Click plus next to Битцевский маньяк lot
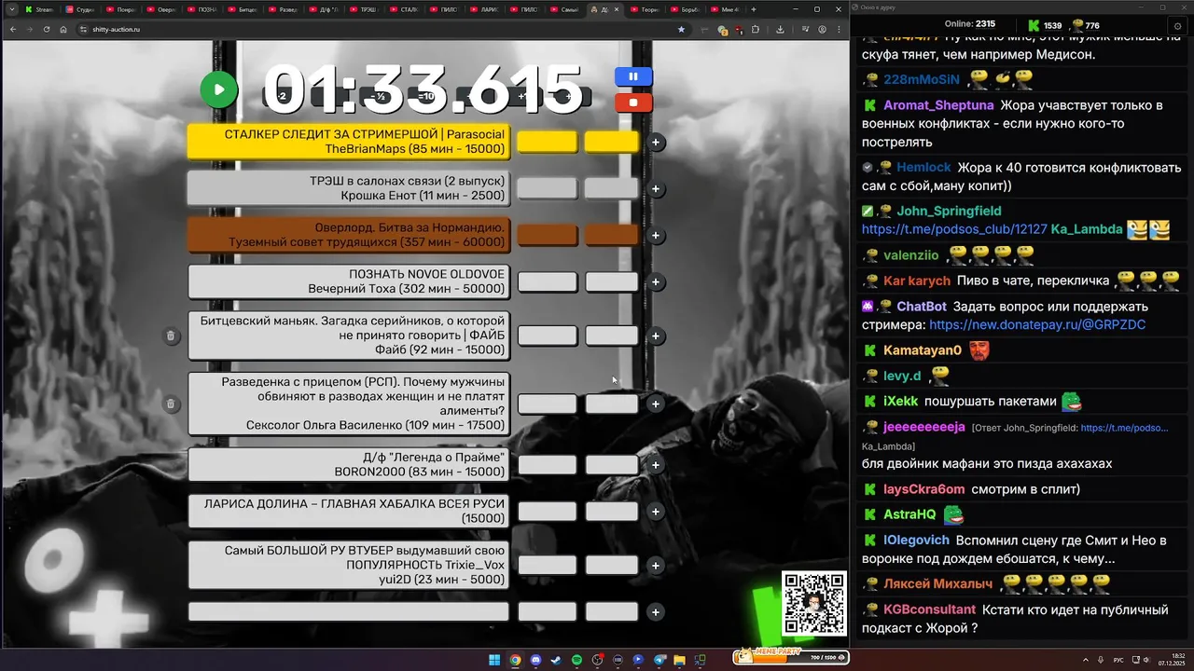The width and height of the screenshot is (1194, 671). pos(656,336)
